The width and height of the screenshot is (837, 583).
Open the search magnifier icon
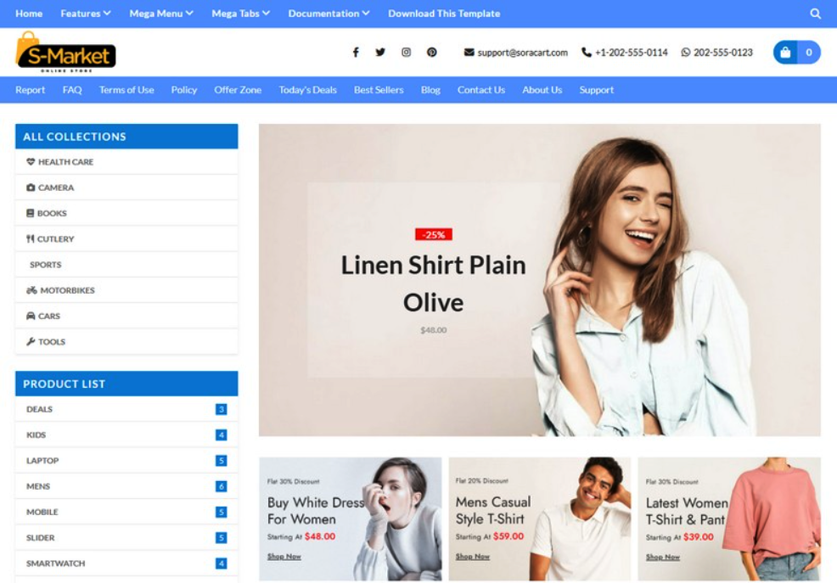pyautogui.click(x=815, y=14)
